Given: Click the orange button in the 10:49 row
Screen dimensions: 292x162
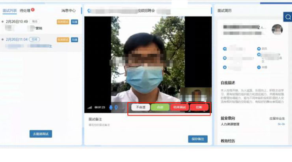Looking at the screenshot, I should click(63, 22).
